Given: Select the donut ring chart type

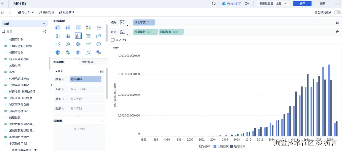Looking at the screenshot, I should click(78, 52).
